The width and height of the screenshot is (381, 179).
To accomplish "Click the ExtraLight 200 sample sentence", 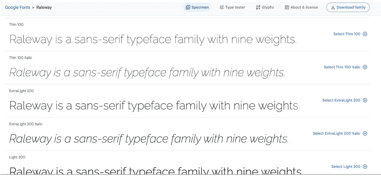I will pyautogui.click(x=154, y=106).
